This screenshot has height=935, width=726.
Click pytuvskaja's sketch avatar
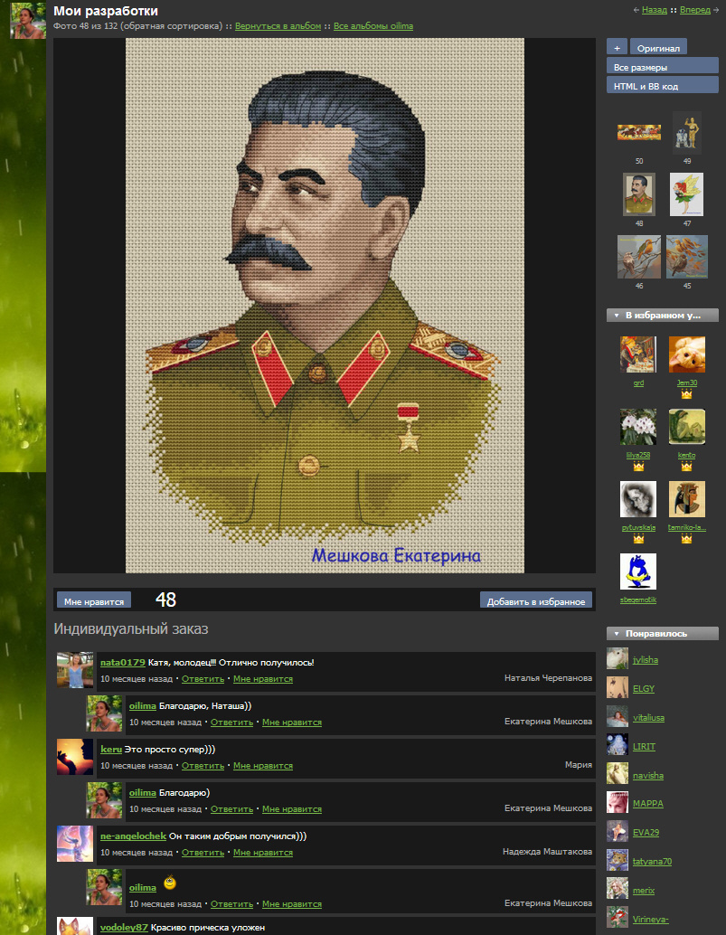(x=638, y=499)
